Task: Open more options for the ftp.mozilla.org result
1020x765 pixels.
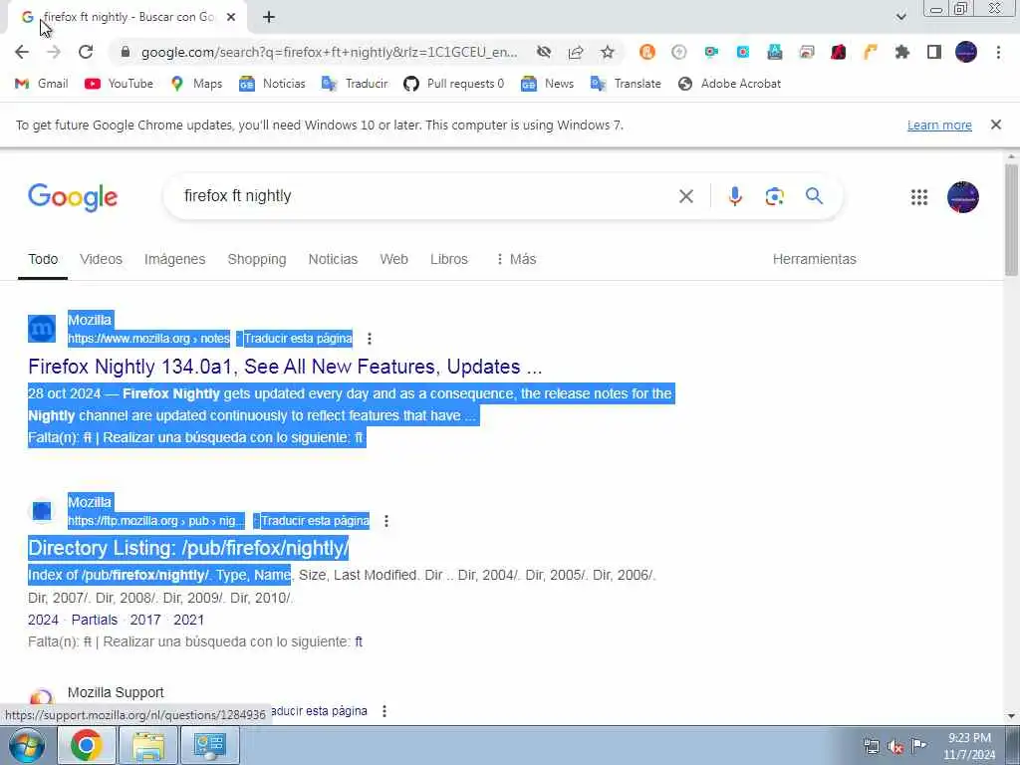Action: tap(386, 521)
